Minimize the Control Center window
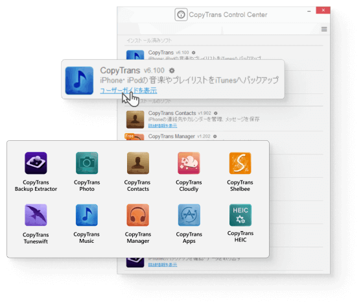 coord(309,10)
